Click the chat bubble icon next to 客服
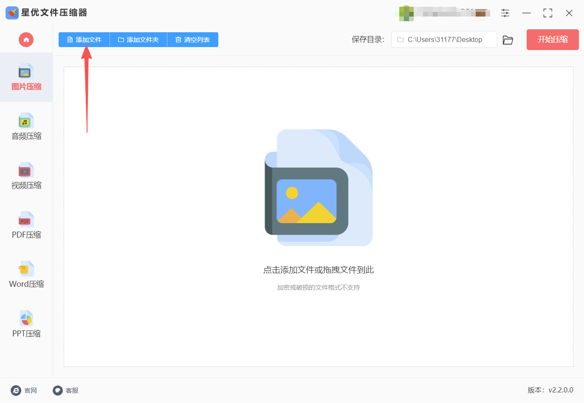The width and height of the screenshot is (584, 403). coord(57,390)
